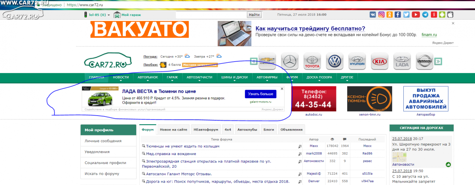This screenshot has height=185, width=475.
Task: Switch to Автоклубы tab
Action: (247, 129)
